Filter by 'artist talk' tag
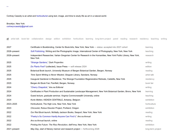The width and height of the screenshot is (177, 132). 15,39
